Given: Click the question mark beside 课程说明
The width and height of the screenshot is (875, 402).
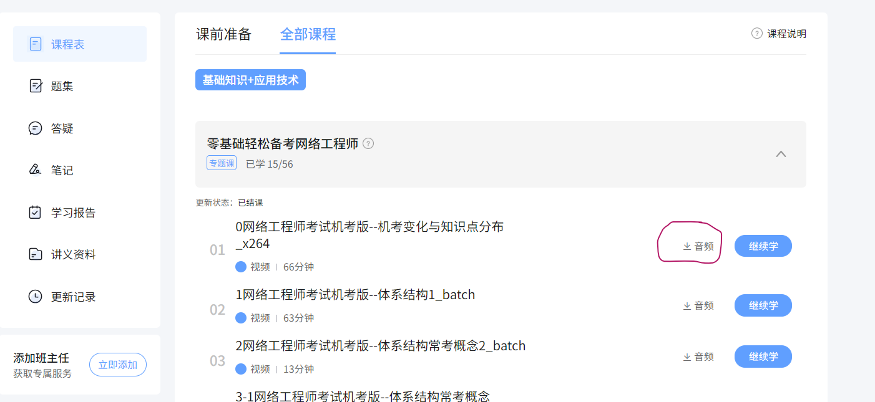Looking at the screenshot, I should click(757, 34).
